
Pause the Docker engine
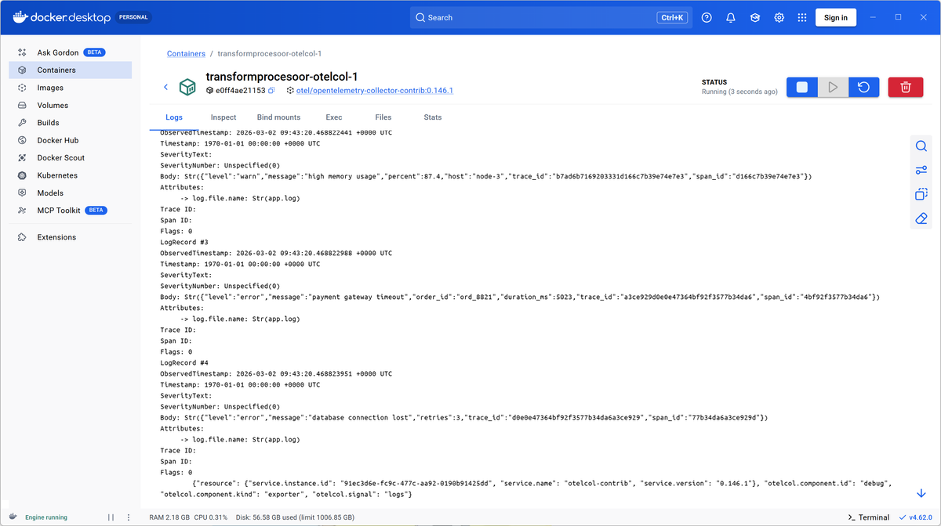pyautogui.click(x=111, y=517)
